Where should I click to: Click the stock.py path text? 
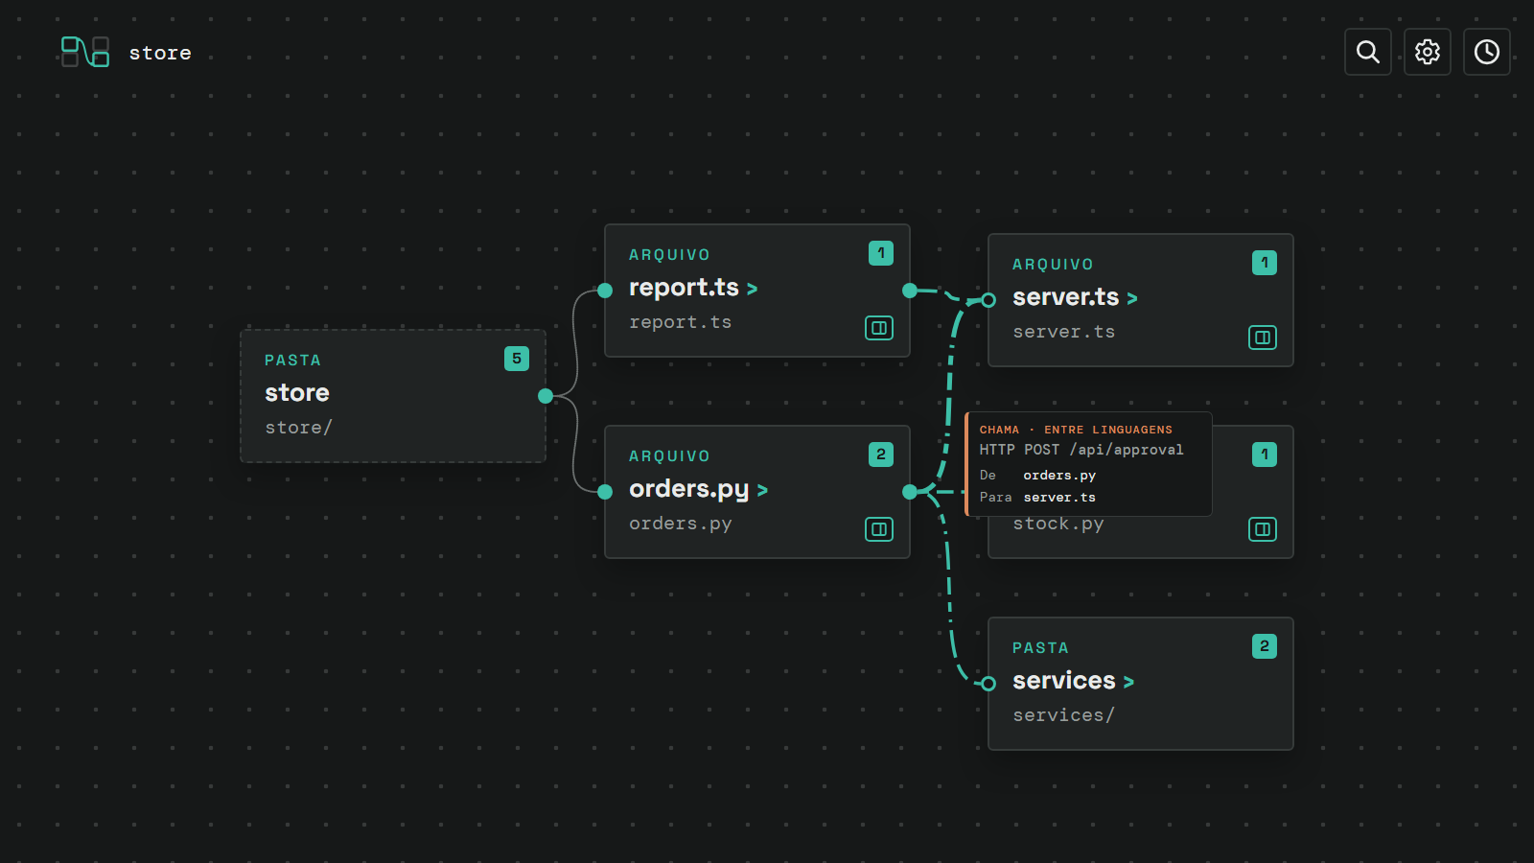1058,525
